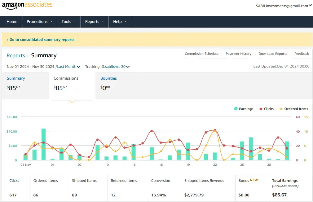
Task: Select the Summary earnings tab
Action: click(25, 86)
